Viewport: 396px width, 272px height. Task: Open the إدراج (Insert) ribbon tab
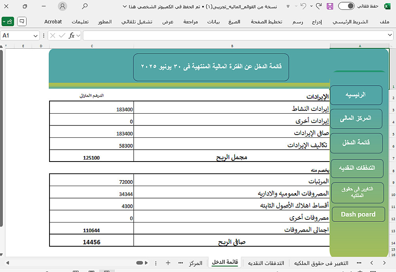pos(317,22)
